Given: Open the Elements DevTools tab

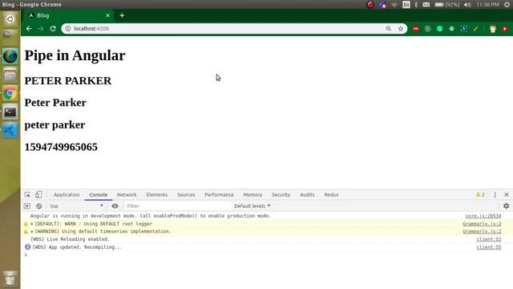Looking at the screenshot, I should [157, 194].
